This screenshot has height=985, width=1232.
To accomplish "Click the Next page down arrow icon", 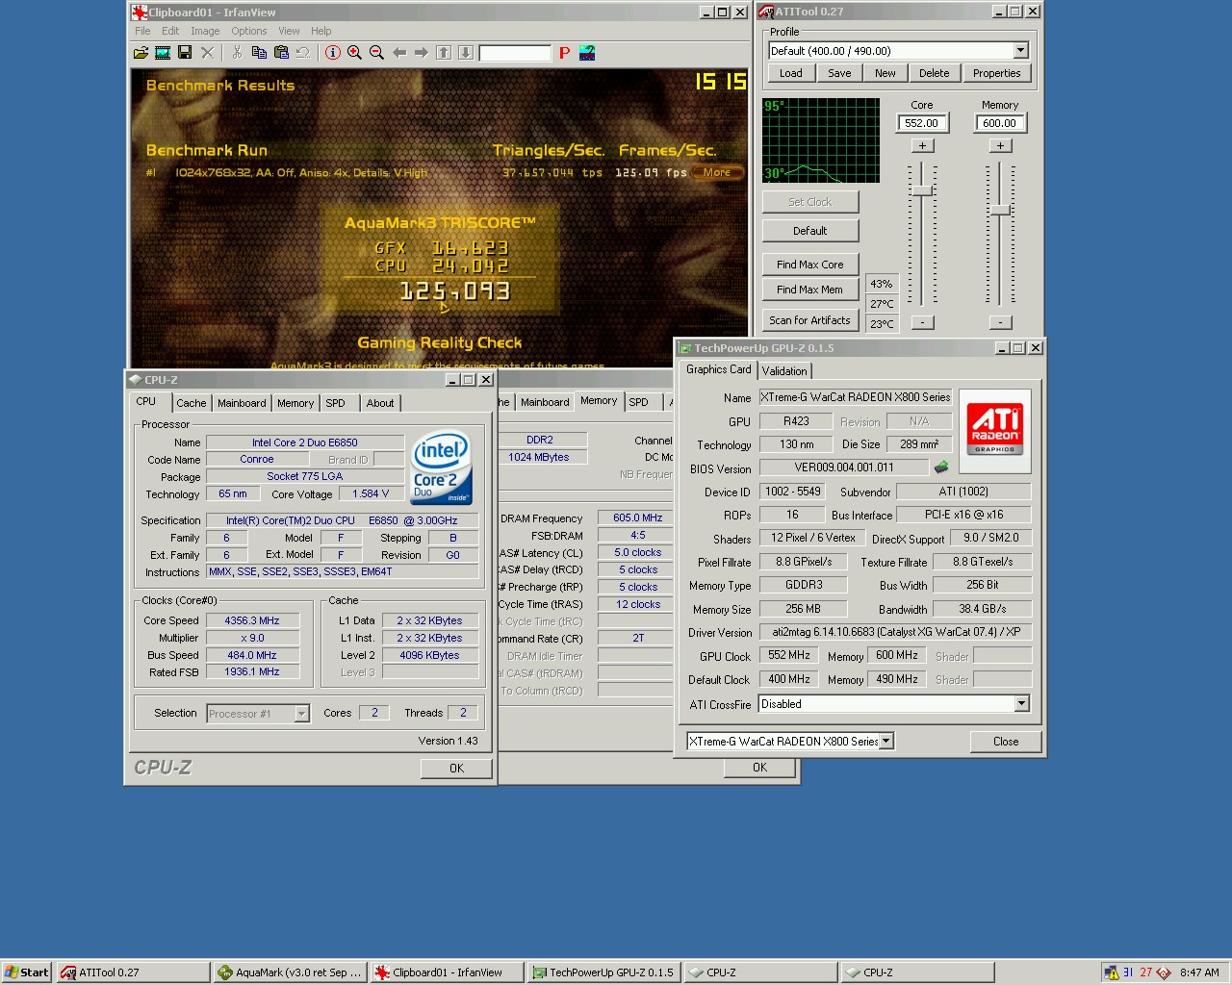I will tap(466, 53).
